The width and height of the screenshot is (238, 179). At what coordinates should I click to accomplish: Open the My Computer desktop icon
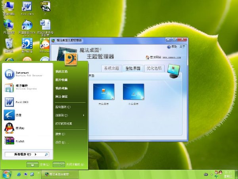[x=9, y=8]
